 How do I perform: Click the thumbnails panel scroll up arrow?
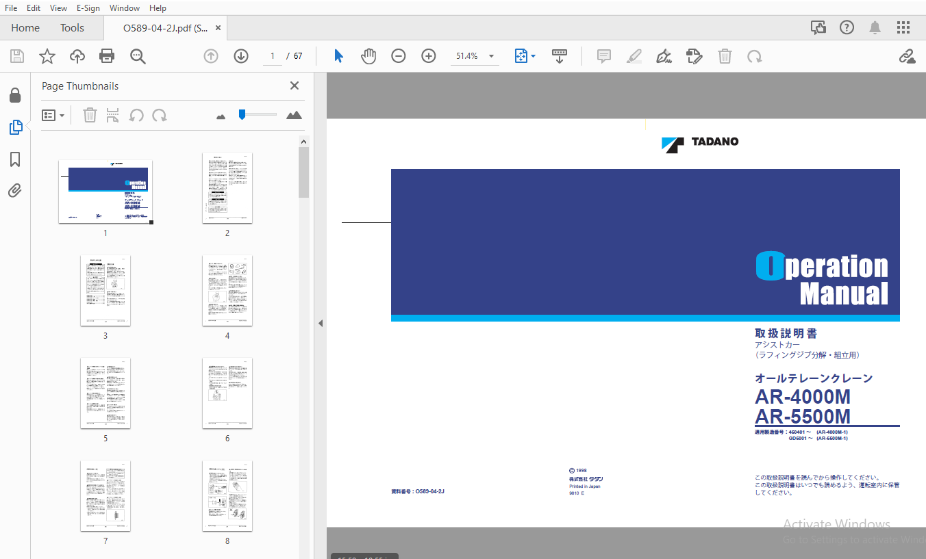tap(304, 142)
